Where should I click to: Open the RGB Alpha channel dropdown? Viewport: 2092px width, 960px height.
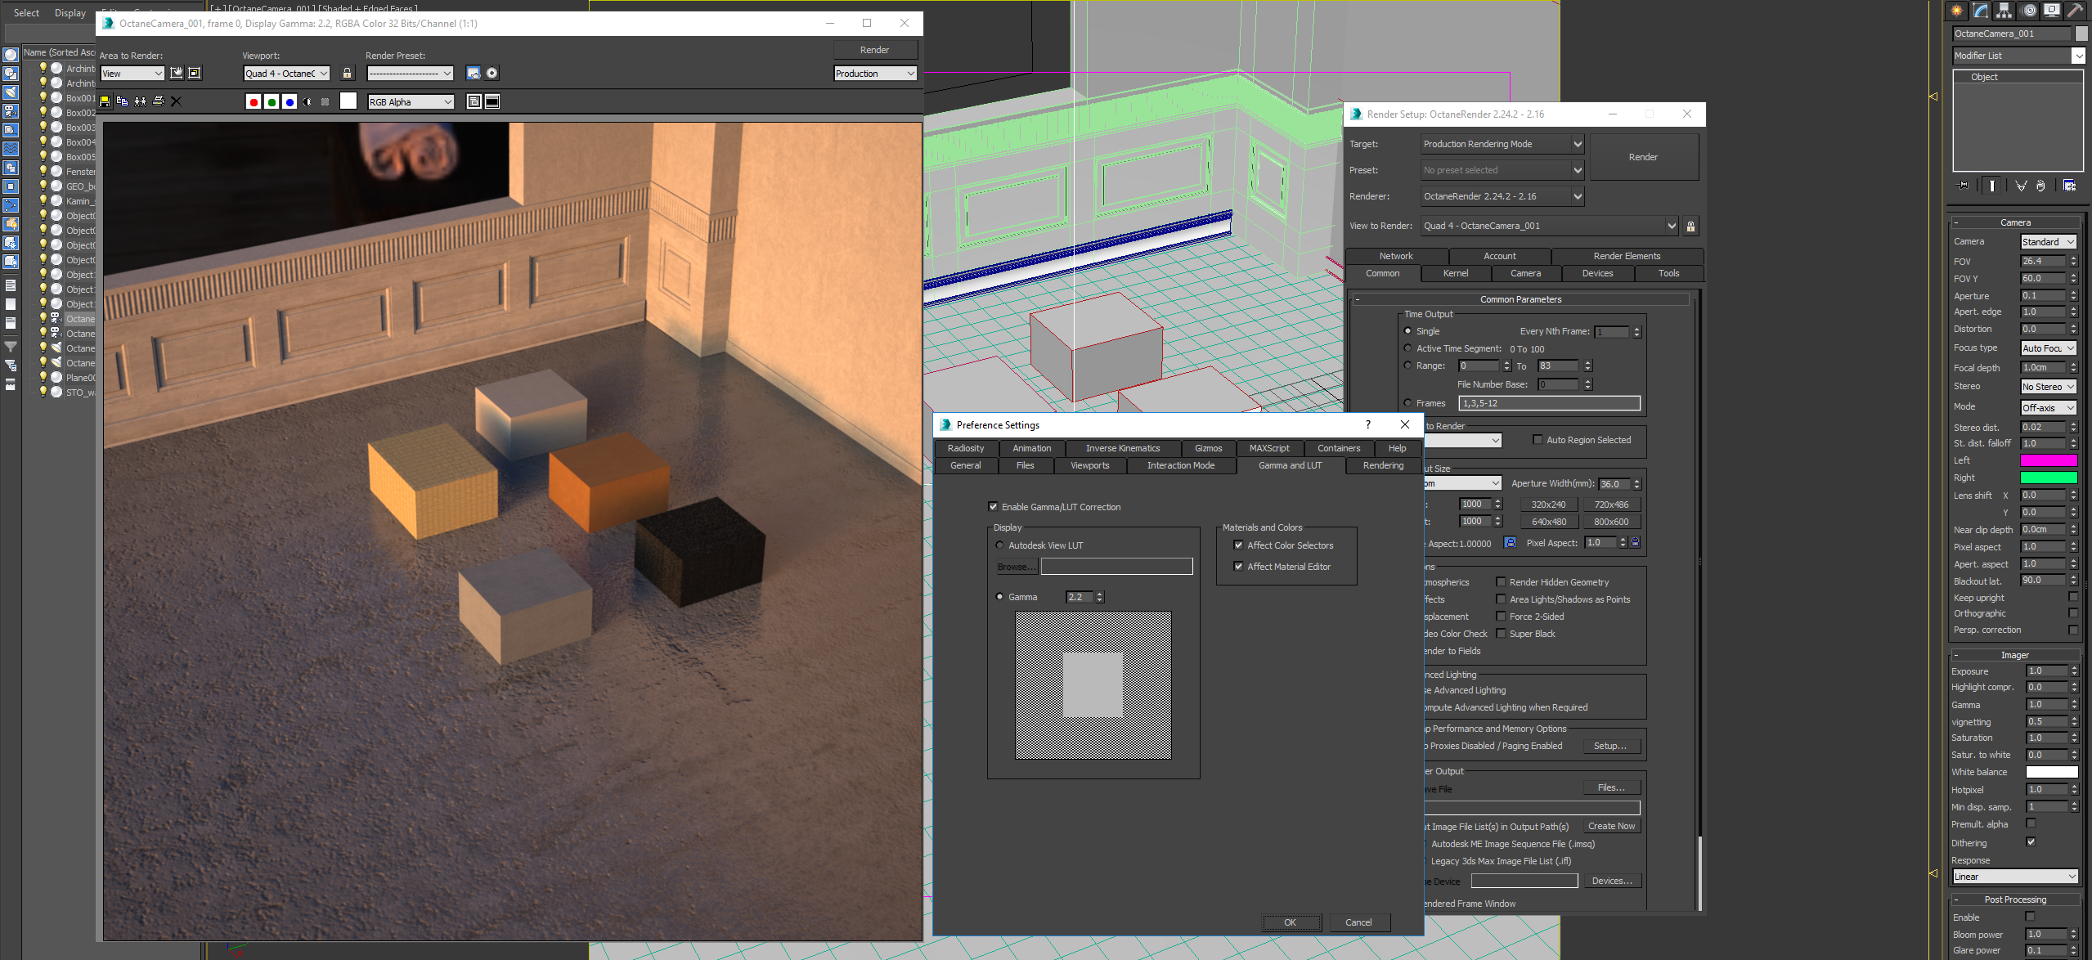tap(411, 102)
